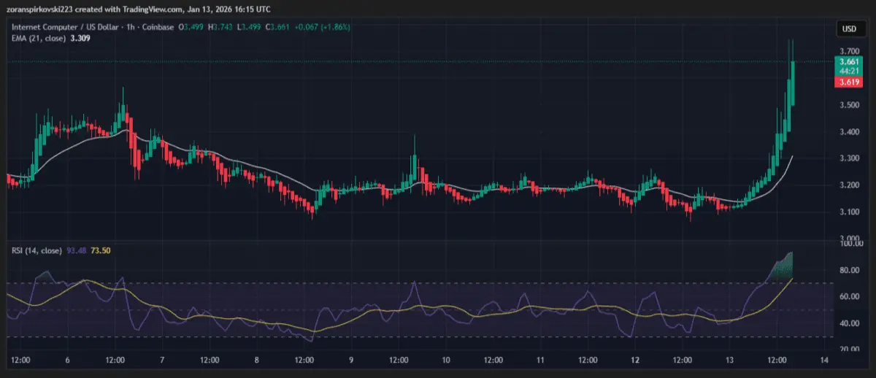Click the 44:21 bar countdown timer

[849, 72]
